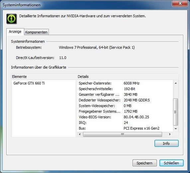Select the Freigegebener Systems... label

99,111
